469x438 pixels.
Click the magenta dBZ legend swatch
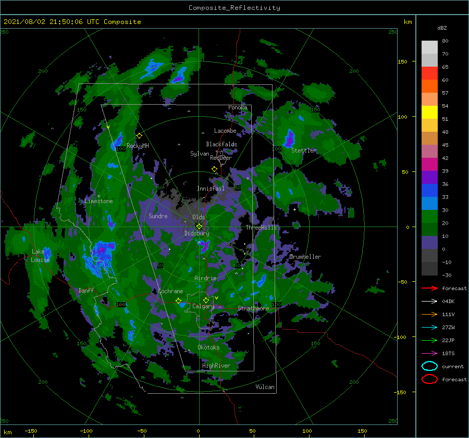click(x=429, y=165)
